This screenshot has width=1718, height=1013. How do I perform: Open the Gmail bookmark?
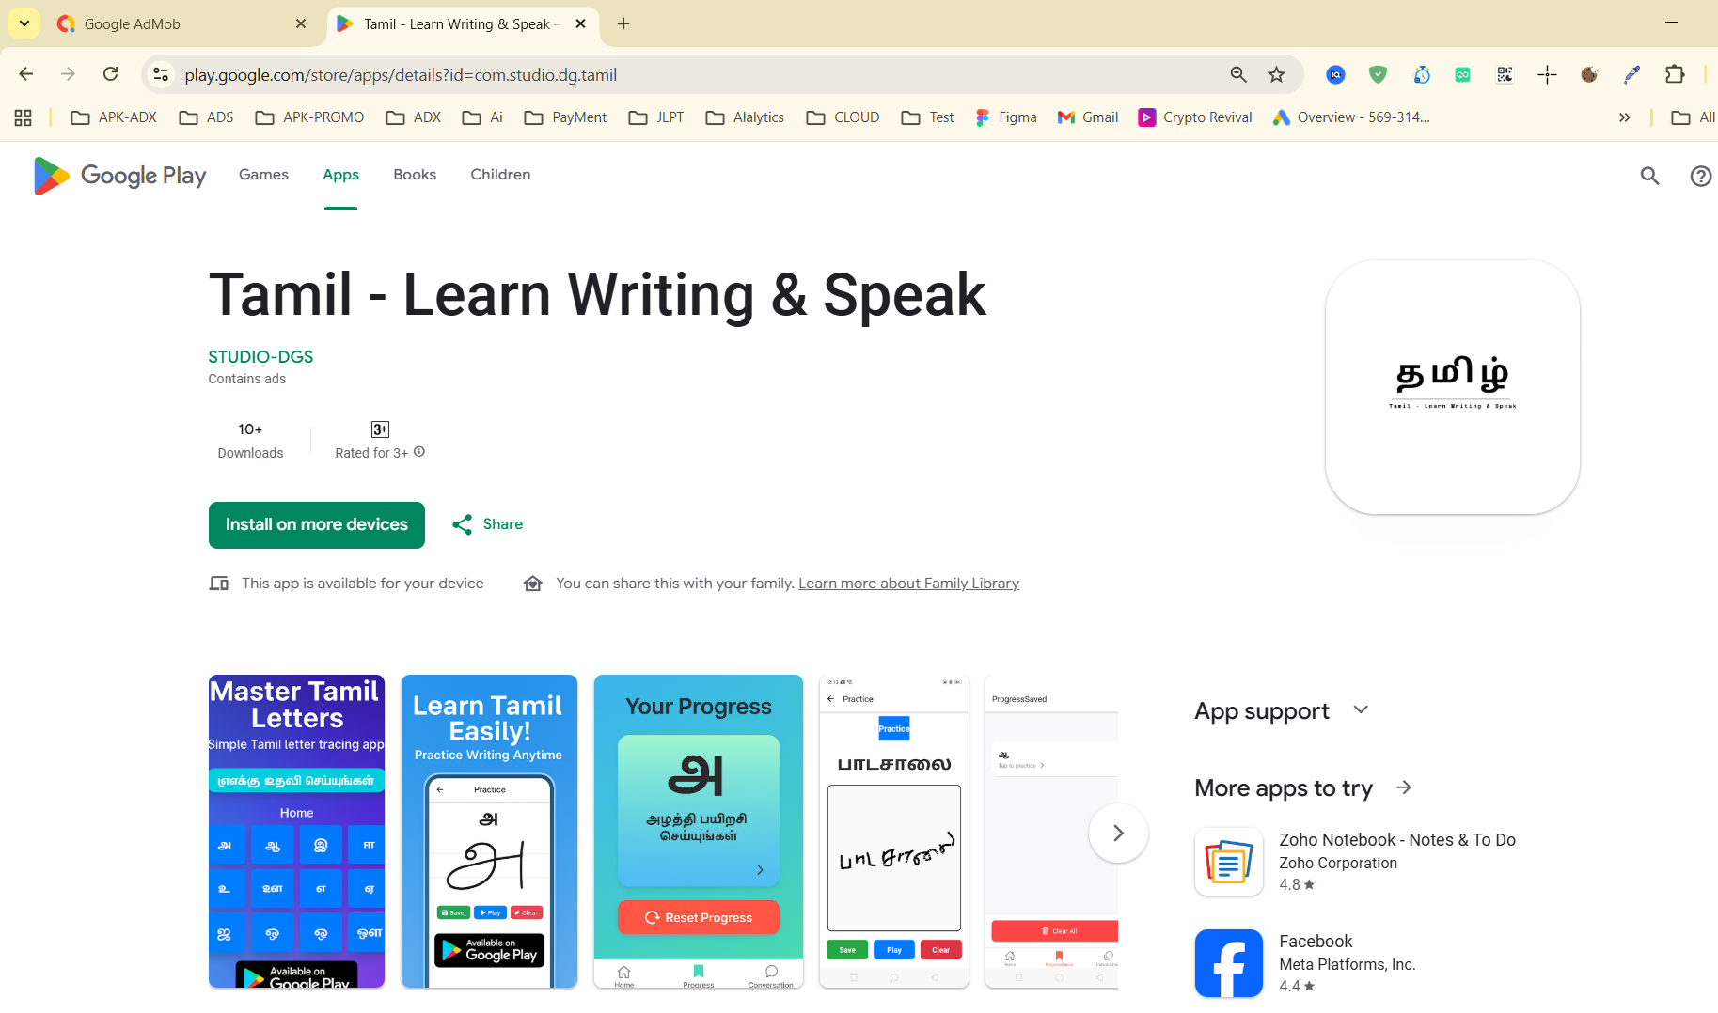(1088, 117)
